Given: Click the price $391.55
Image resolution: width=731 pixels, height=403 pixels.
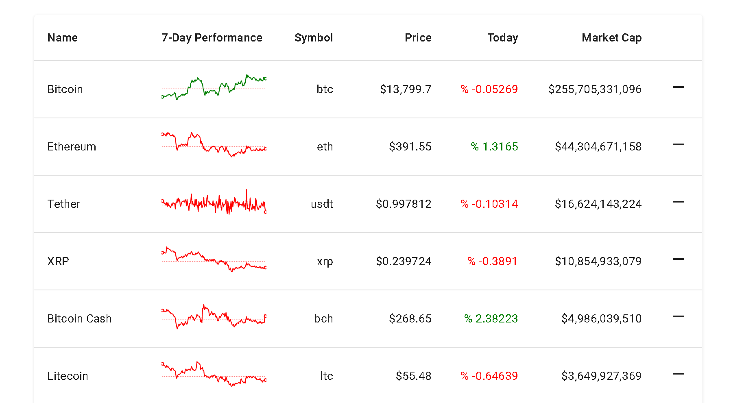Looking at the screenshot, I should [410, 147].
